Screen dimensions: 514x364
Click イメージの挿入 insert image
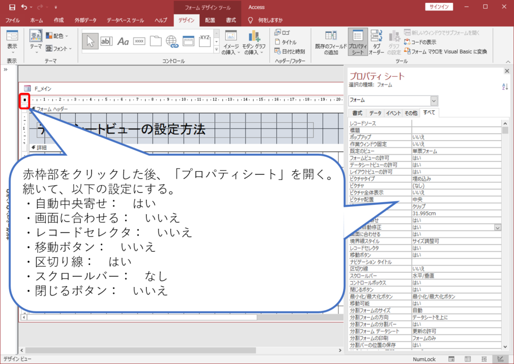pyautogui.click(x=231, y=43)
